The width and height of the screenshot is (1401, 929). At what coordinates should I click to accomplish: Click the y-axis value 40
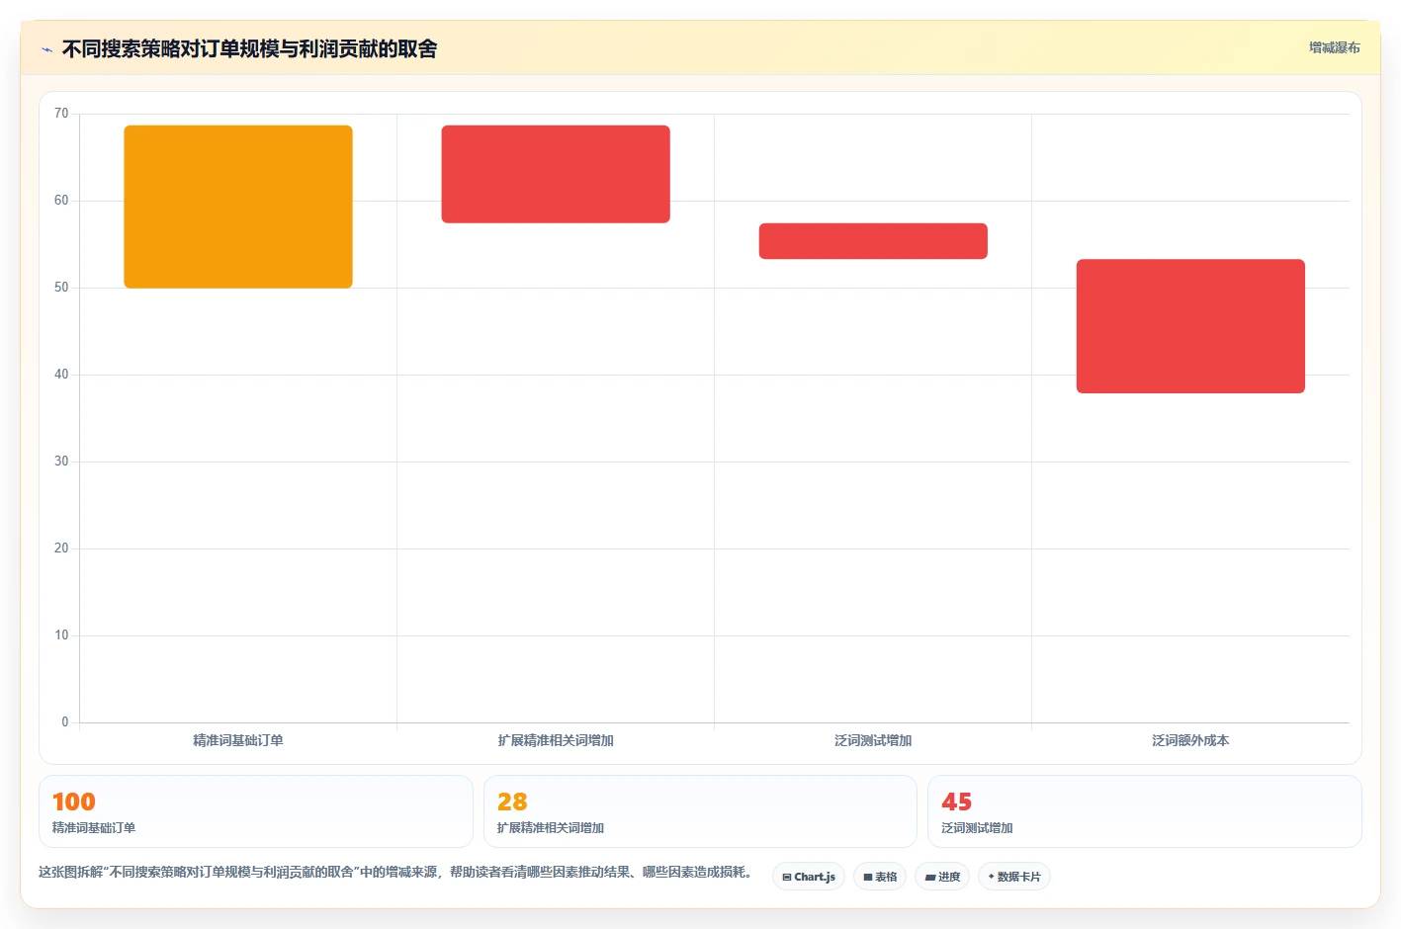[61, 375]
